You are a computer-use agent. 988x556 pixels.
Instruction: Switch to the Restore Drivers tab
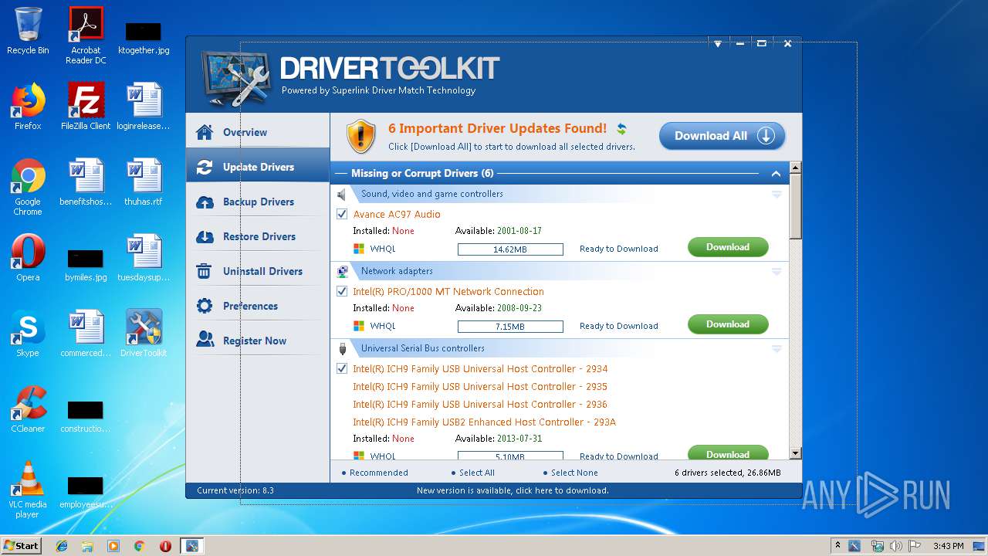pos(258,236)
